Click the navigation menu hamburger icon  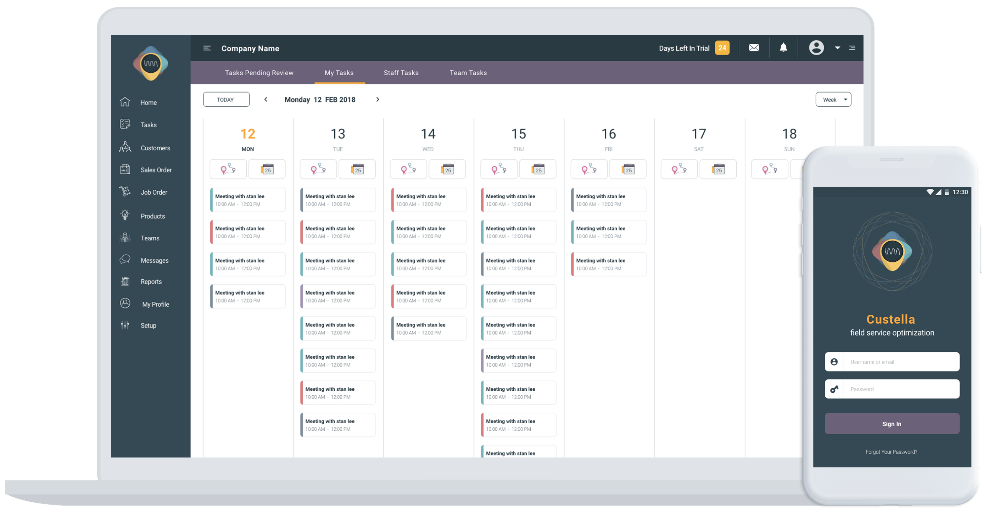(206, 48)
